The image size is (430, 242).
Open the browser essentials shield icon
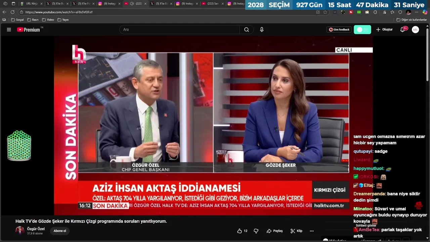(x=400, y=12)
